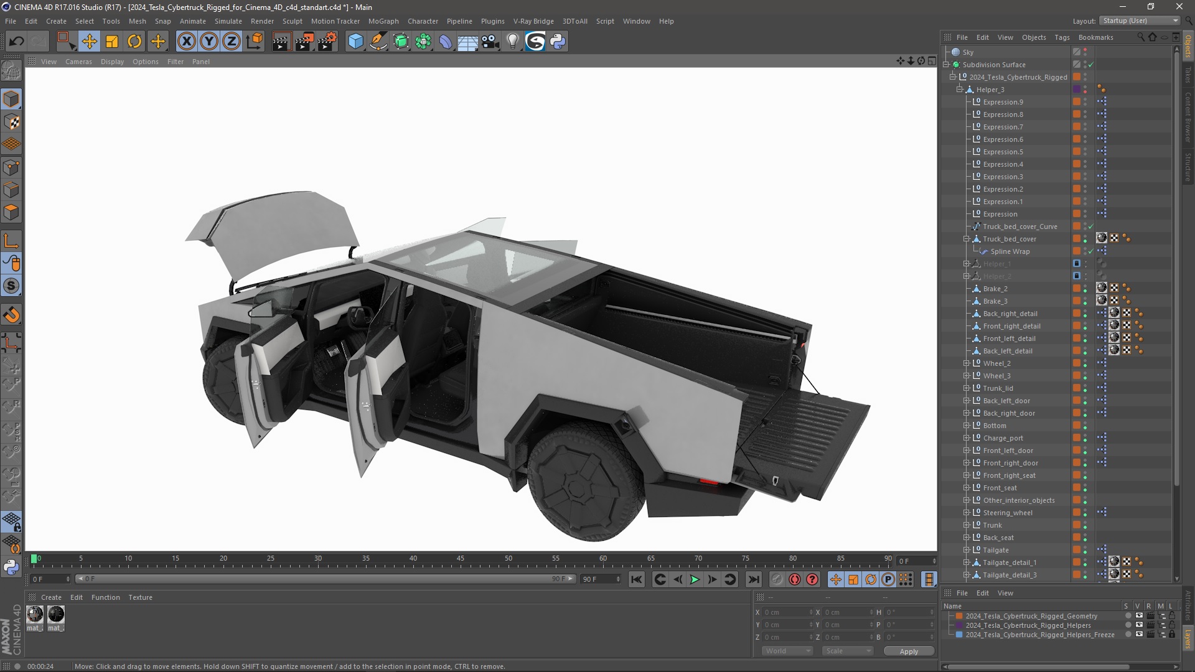Select the Scale tool

112,42
